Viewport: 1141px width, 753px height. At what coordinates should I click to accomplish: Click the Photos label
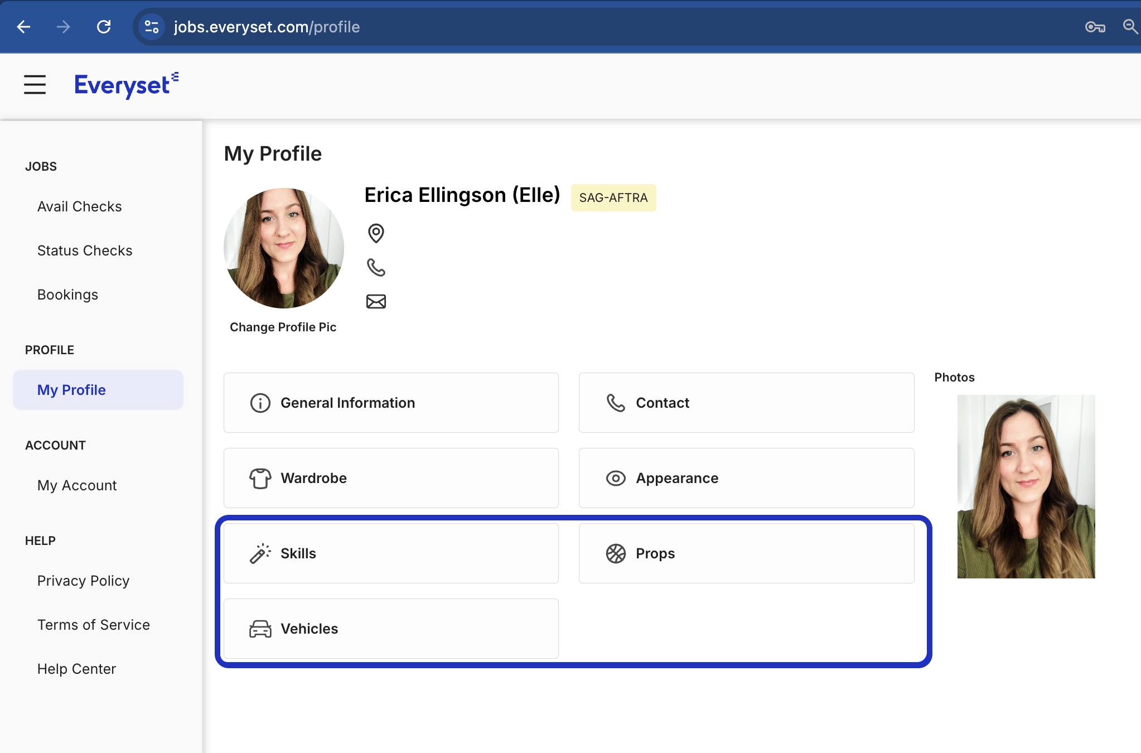[x=955, y=377]
